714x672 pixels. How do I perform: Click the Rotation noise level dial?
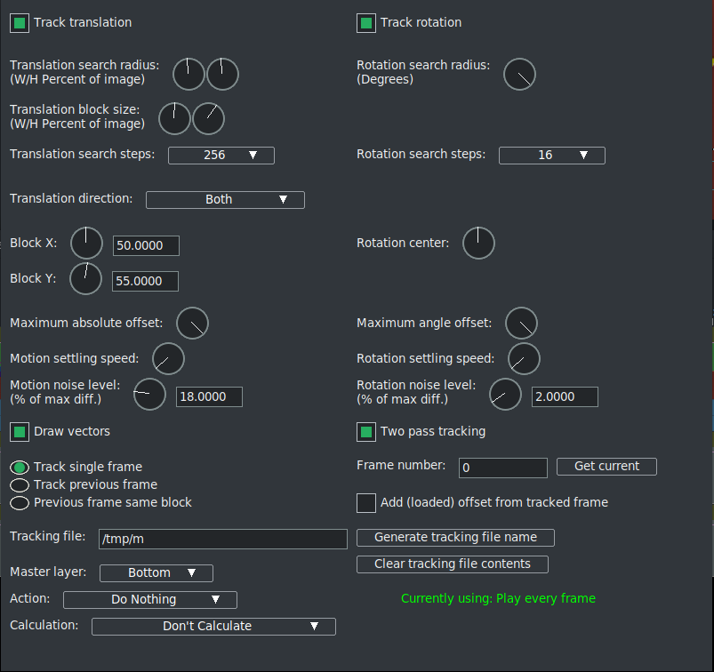pos(505,395)
